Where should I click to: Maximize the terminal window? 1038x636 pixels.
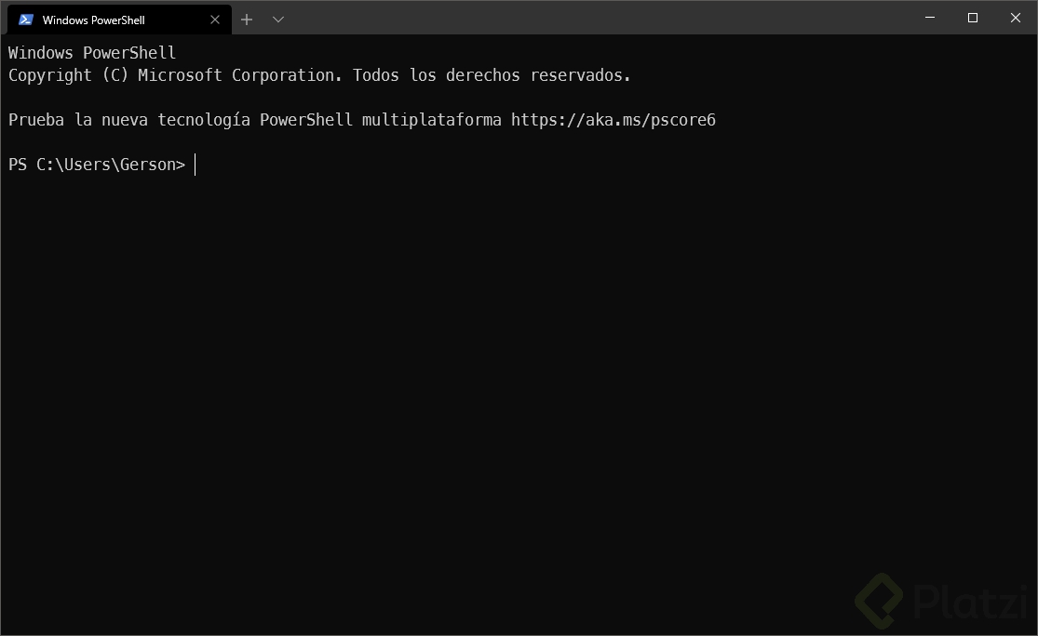(973, 18)
